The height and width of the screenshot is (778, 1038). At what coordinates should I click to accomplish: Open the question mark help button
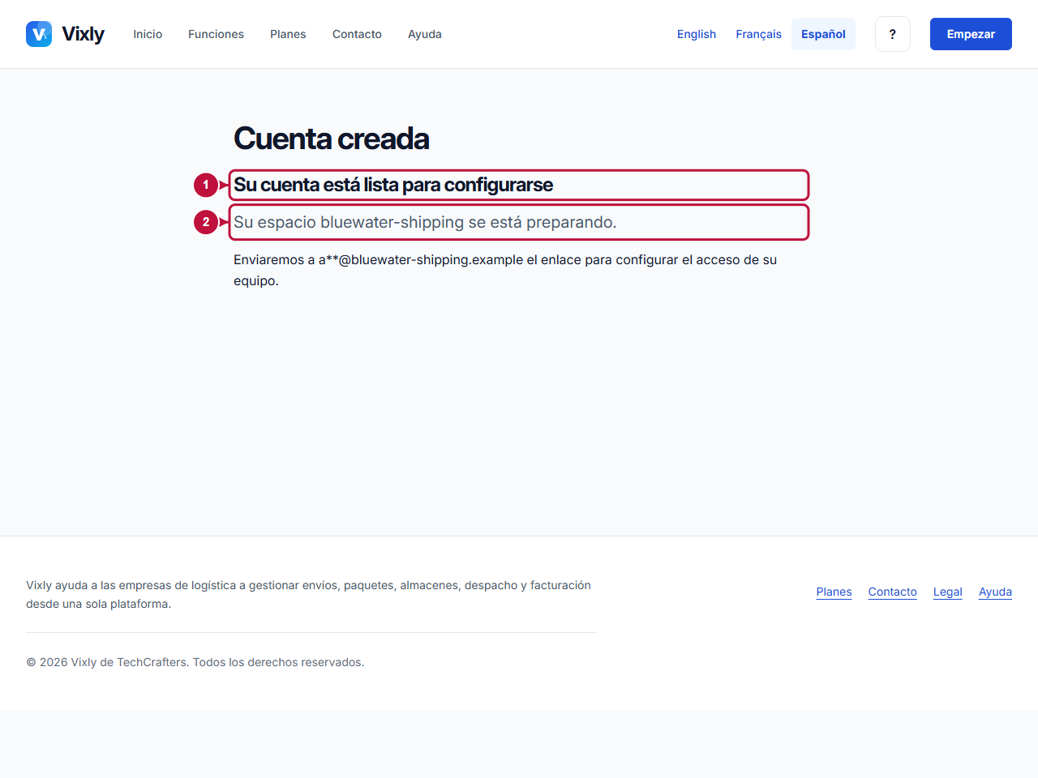(x=893, y=34)
